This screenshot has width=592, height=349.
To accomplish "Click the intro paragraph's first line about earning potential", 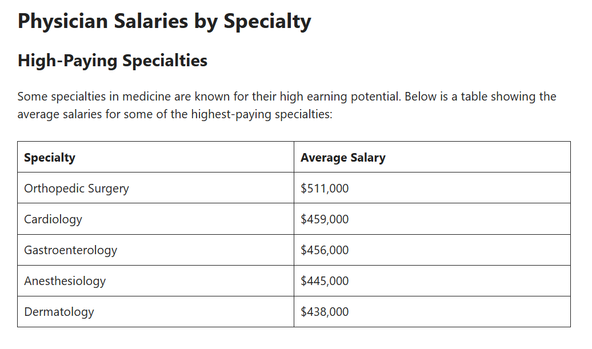I will coord(287,97).
